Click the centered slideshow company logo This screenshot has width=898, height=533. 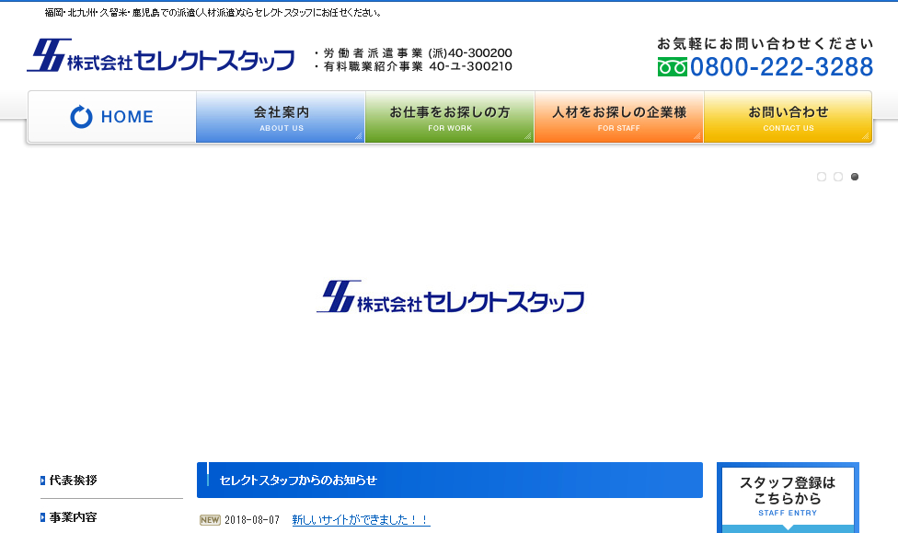451,296
